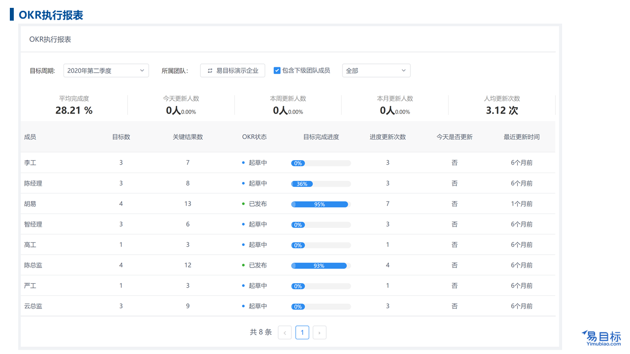Click 陈总监's 已发布 status
The width and height of the screenshot is (630, 354).
tap(257, 265)
